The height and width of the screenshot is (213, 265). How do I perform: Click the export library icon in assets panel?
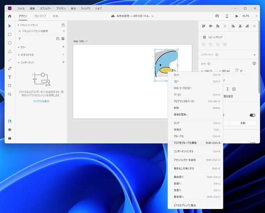63,25
